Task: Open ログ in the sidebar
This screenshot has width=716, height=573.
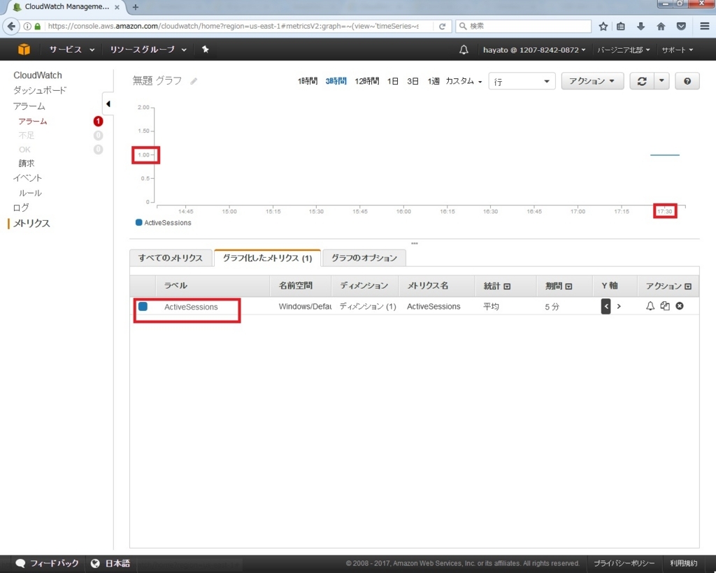Action: coord(21,208)
